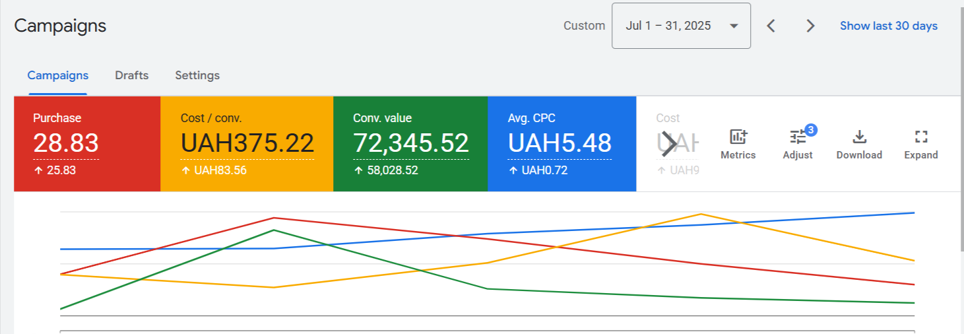Click the red line's peak in chart

pyautogui.click(x=274, y=218)
